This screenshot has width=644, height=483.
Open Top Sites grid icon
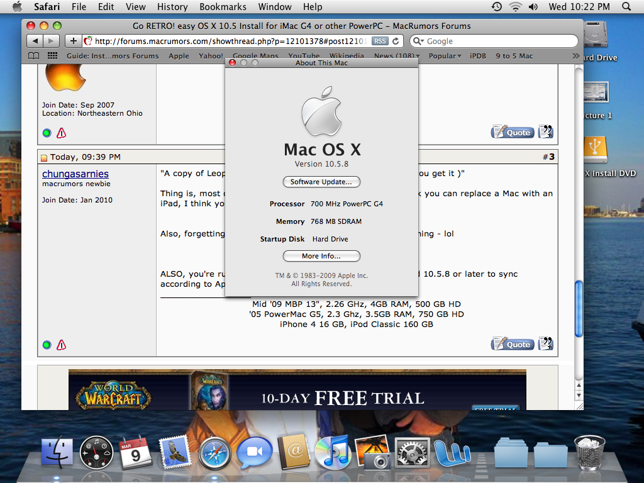(52, 56)
